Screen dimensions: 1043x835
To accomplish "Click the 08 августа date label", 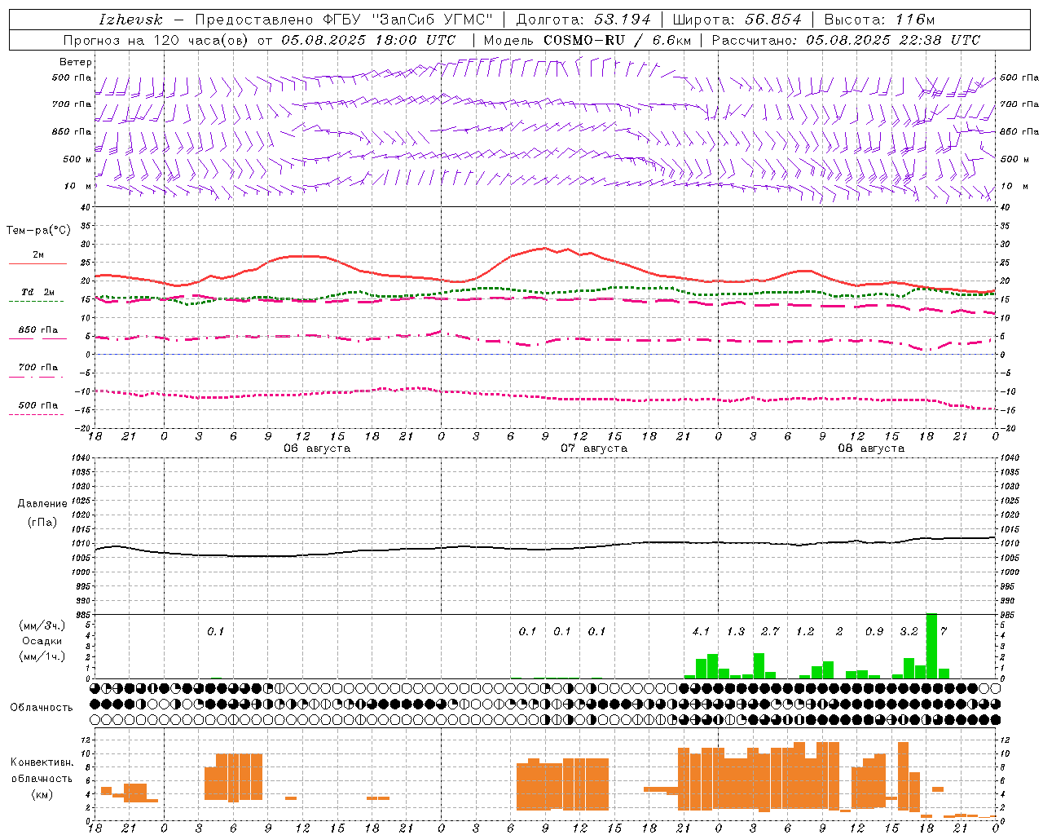I will pyautogui.click(x=871, y=448).
